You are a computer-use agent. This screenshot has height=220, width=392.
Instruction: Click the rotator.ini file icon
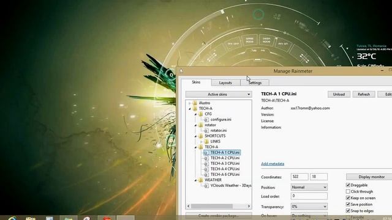206,130
